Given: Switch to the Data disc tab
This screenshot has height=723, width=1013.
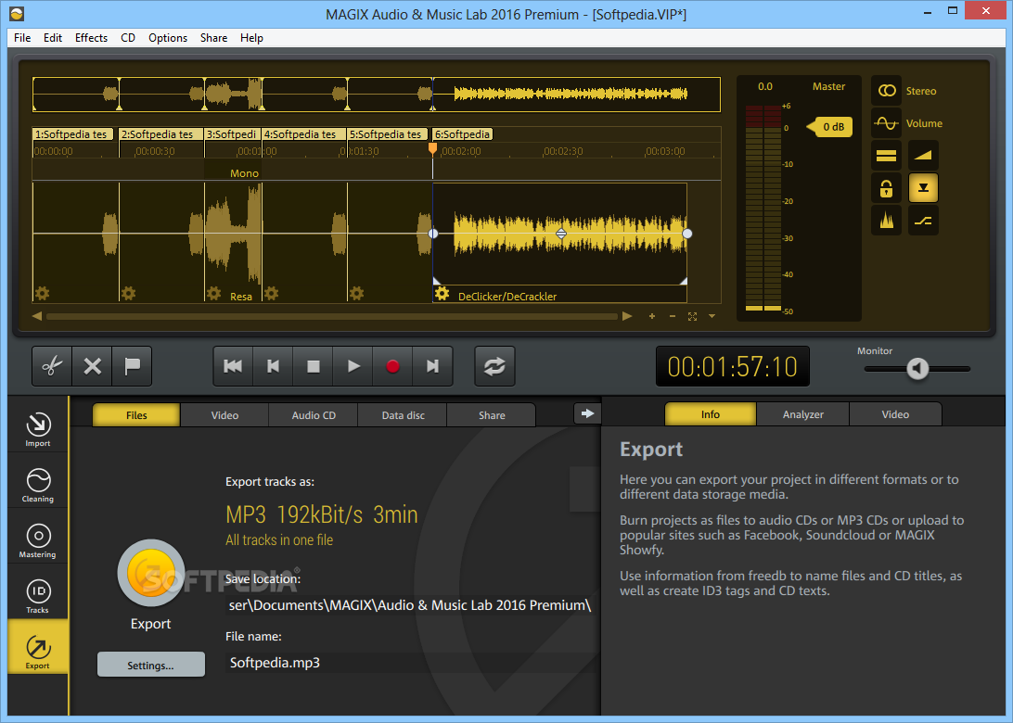Looking at the screenshot, I should coord(404,415).
